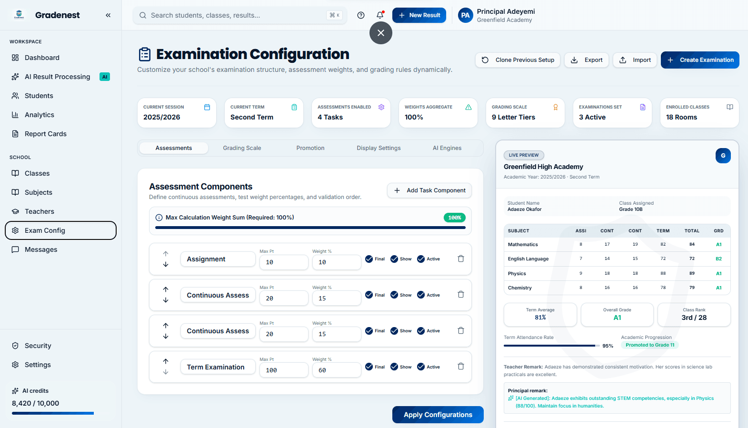Toggle Final checkbox for first Continuous Assess
The image size is (748, 428).
click(369, 295)
